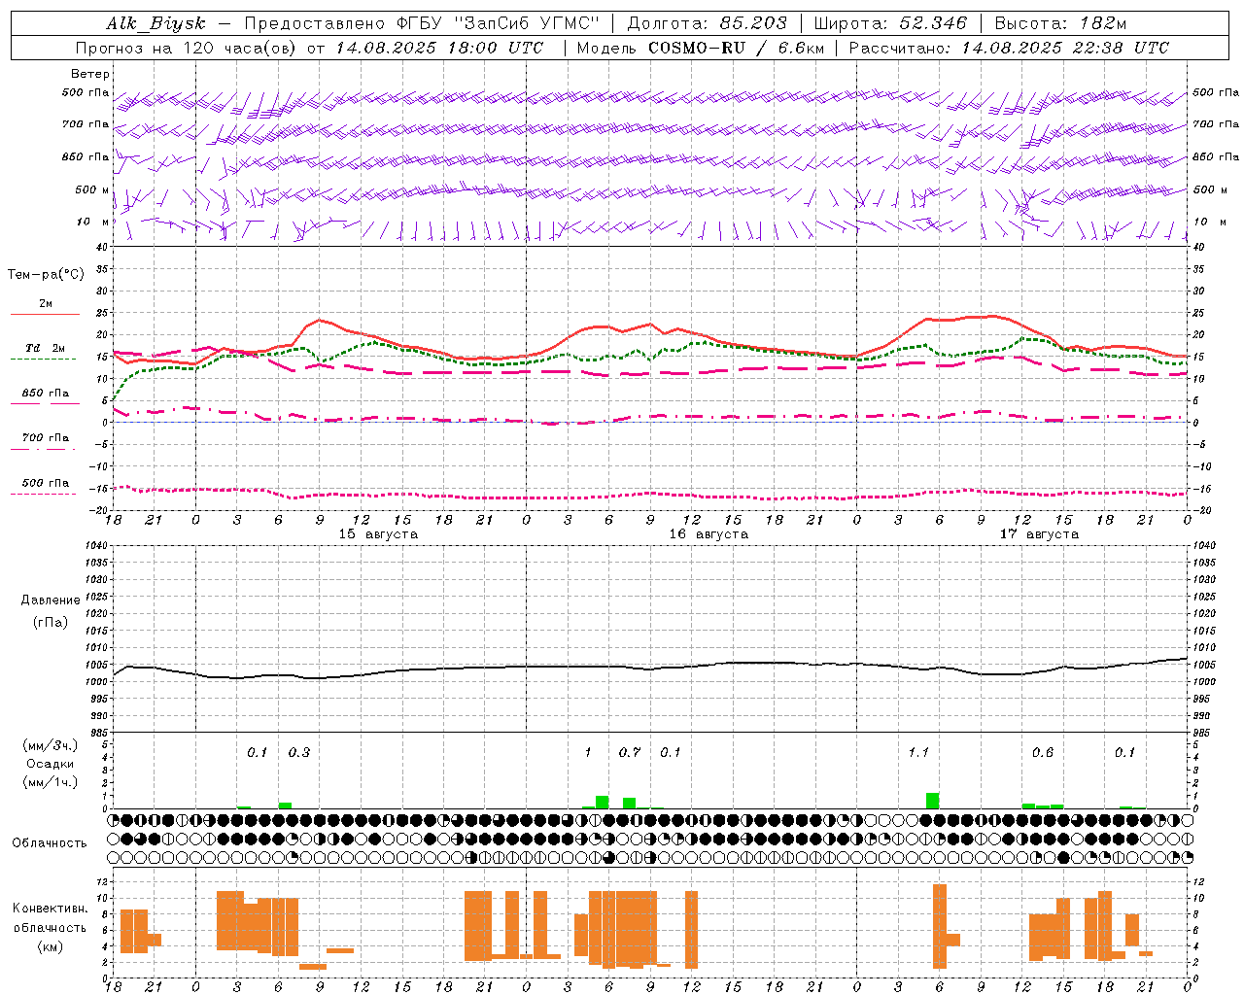
Task: Click the date label 15 августа
Action: [378, 534]
